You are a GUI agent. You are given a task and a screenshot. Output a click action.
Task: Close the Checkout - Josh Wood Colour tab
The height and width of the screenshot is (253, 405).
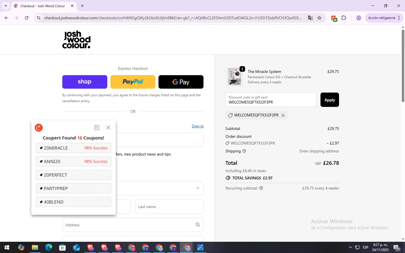[72, 6]
